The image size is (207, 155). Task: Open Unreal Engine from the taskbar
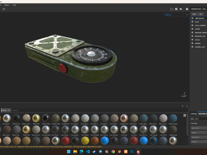[x=107, y=152]
